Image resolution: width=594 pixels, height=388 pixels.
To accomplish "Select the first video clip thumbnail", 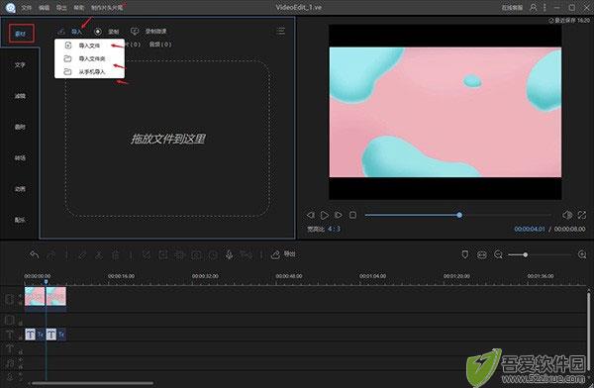I will [35, 296].
